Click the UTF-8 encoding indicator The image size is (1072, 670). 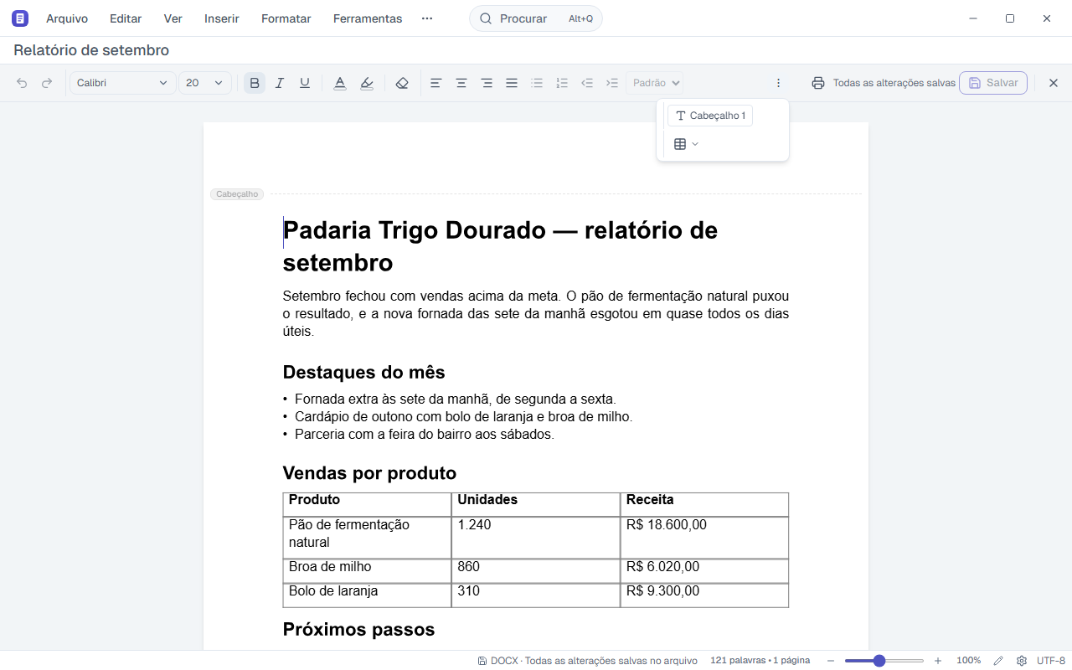[1051, 661]
